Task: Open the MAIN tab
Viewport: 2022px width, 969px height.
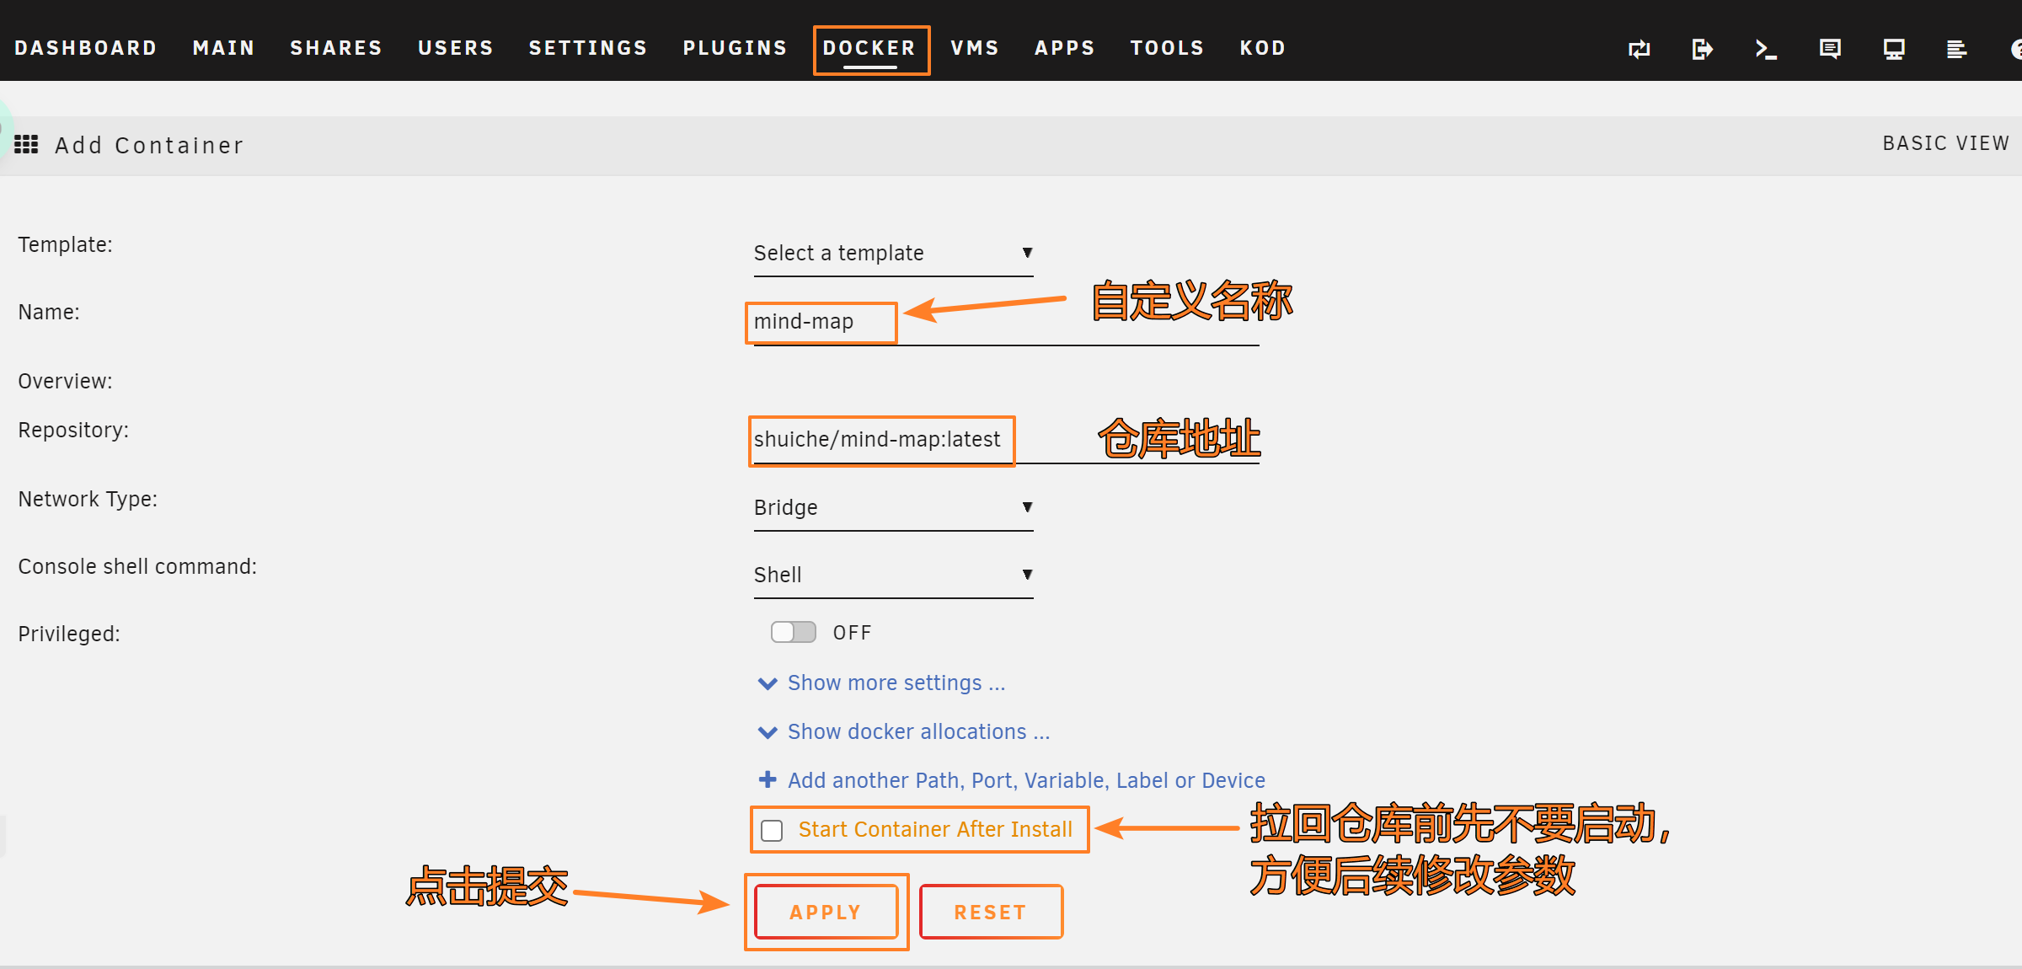Action: click(x=223, y=48)
